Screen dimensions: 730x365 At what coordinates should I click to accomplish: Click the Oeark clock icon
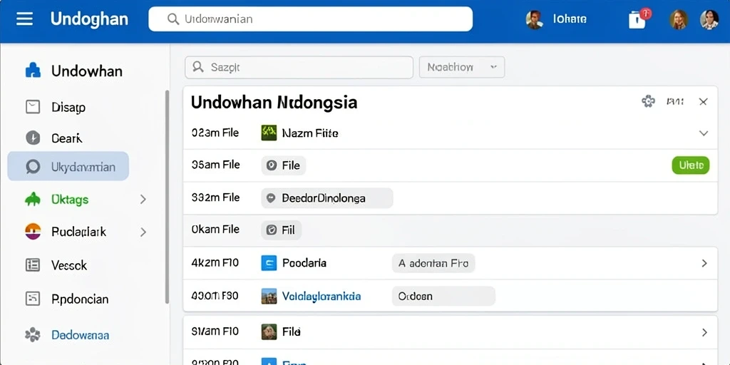coord(33,138)
